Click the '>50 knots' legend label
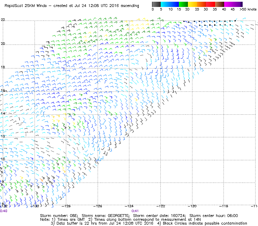 [248, 9]
